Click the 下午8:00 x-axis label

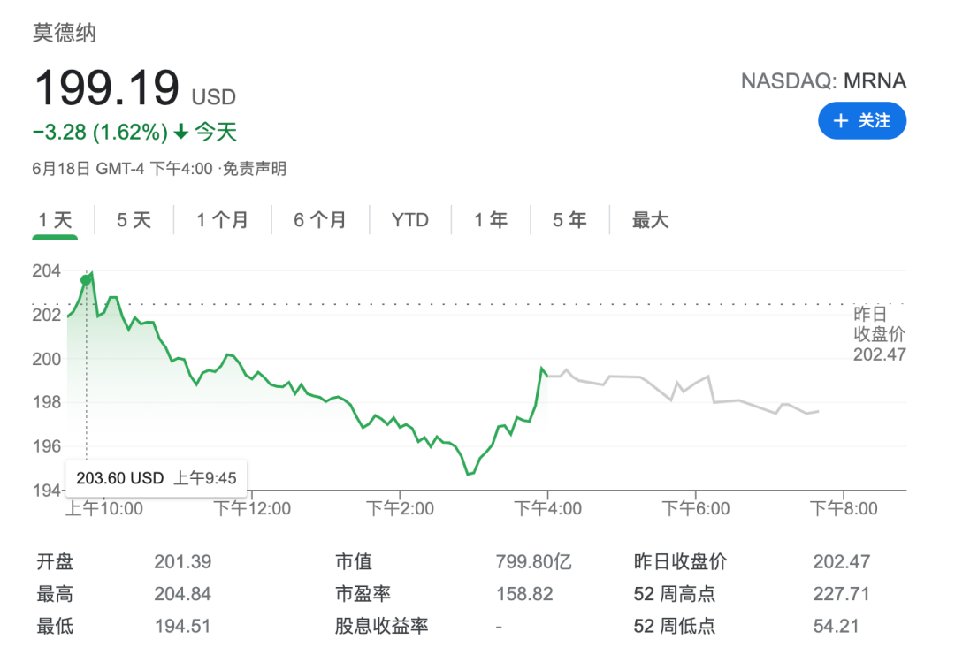coord(844,509)
